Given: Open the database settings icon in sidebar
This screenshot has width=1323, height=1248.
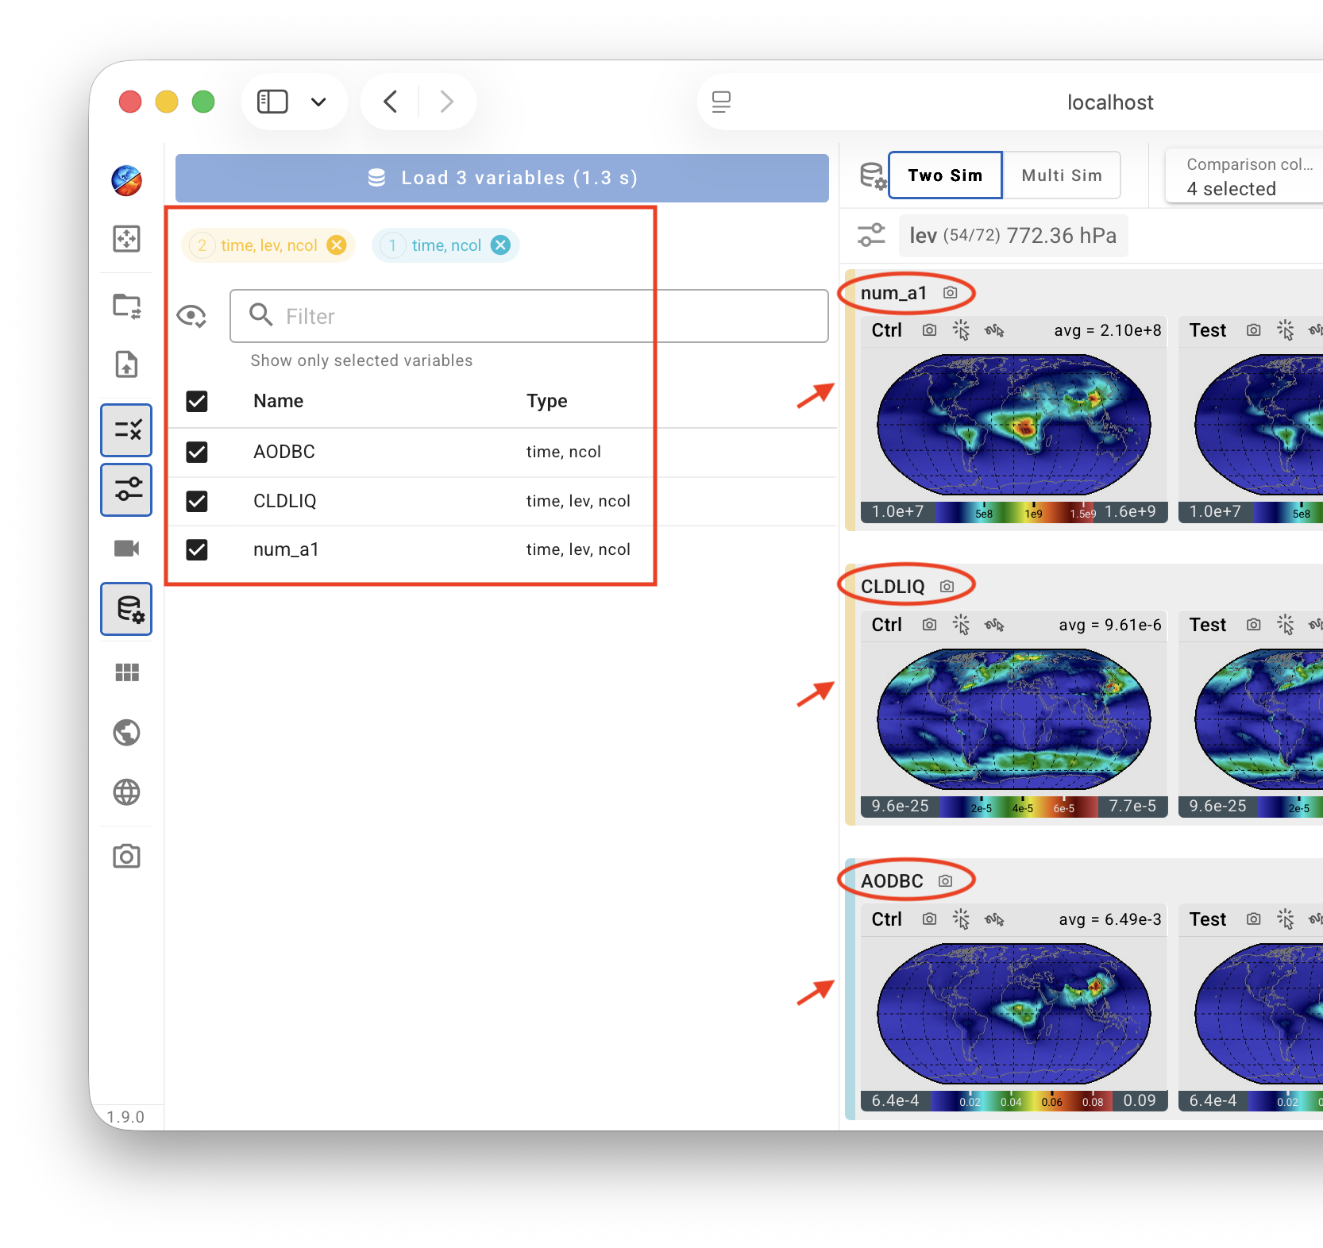Looking at the screenshot, I should tap(126, 609).
